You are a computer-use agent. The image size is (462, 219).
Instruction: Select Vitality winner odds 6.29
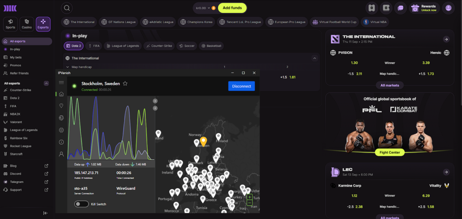(x=426, y=196)
